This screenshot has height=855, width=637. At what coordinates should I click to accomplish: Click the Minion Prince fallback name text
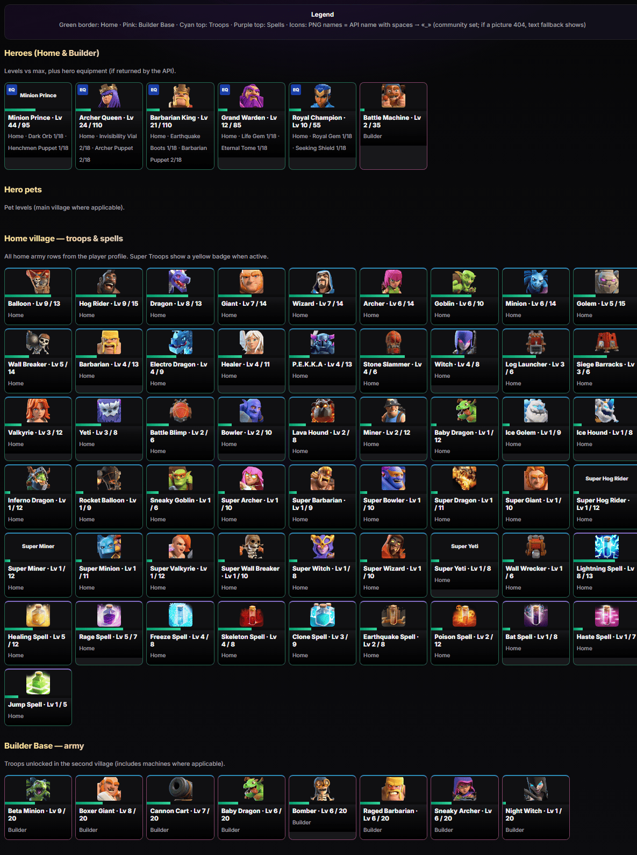[38, 96]
